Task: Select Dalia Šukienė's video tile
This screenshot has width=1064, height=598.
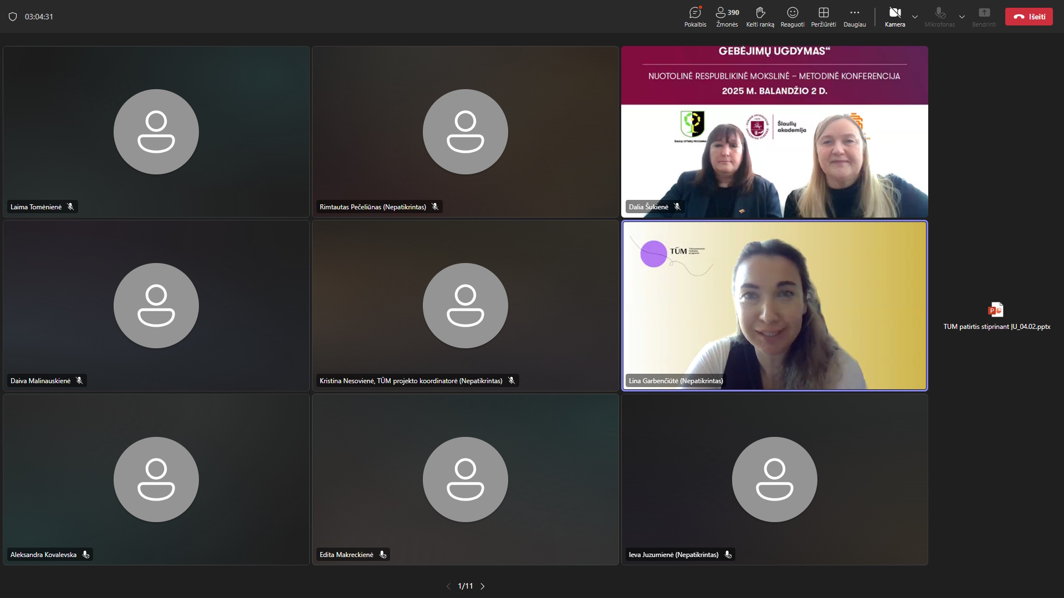Action: point(774,132)
